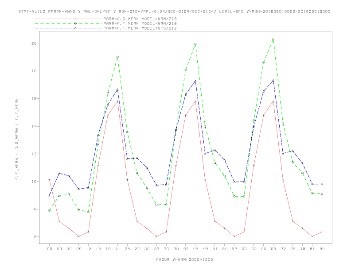Click x-axis tick label 12
Screen dimensions: 351x271
pyautogui.click(x=89, y=249)
